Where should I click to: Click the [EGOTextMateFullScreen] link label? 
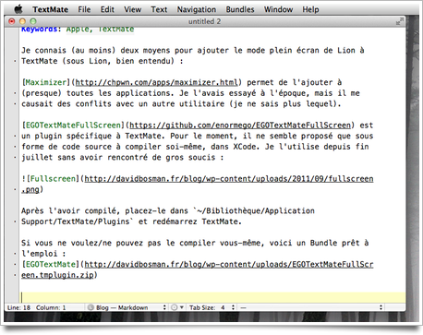73,126
